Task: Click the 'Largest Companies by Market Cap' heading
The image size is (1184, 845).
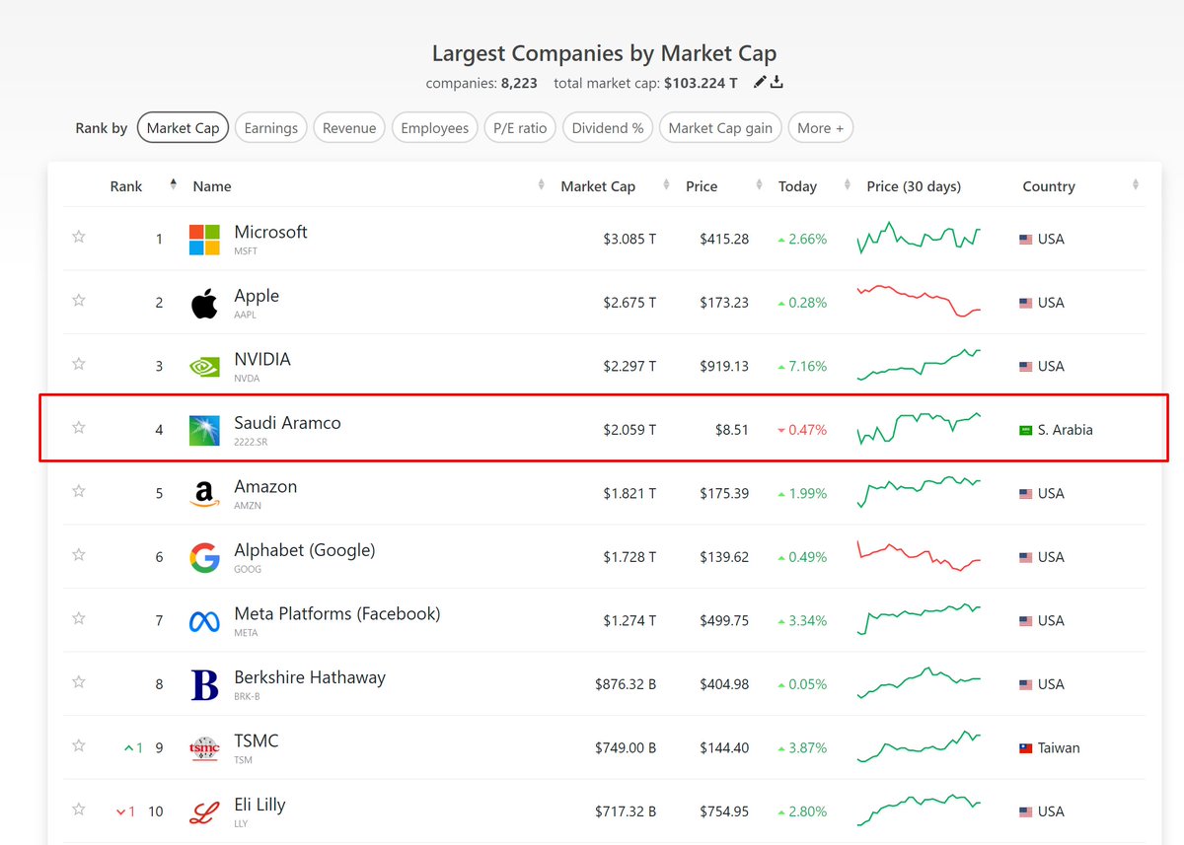Action: click(x=604, y=53)
